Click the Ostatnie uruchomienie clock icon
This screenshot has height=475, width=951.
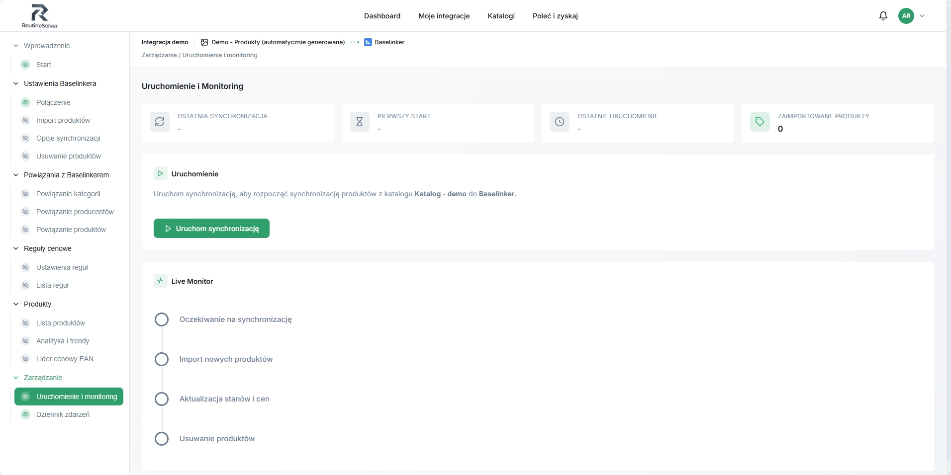pos(560,122)
